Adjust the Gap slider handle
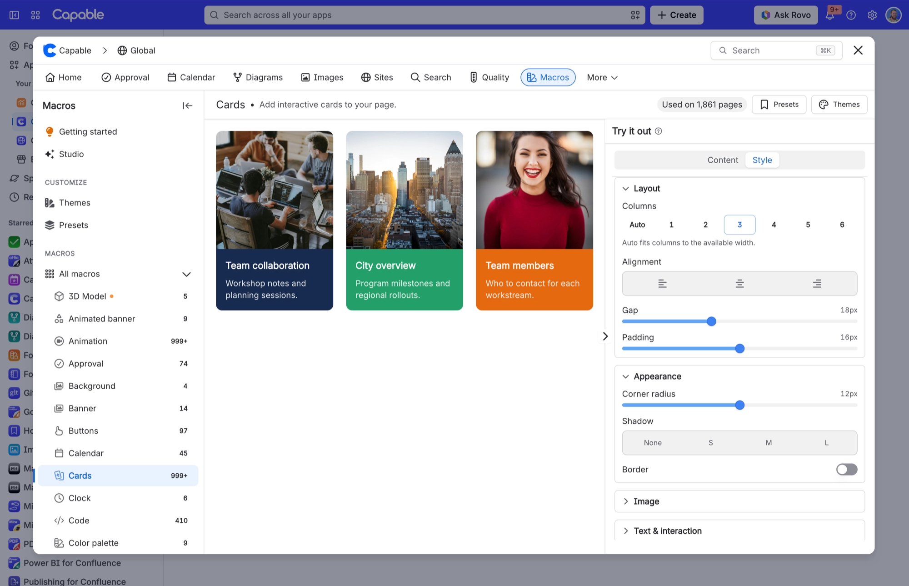 point(712,321)
